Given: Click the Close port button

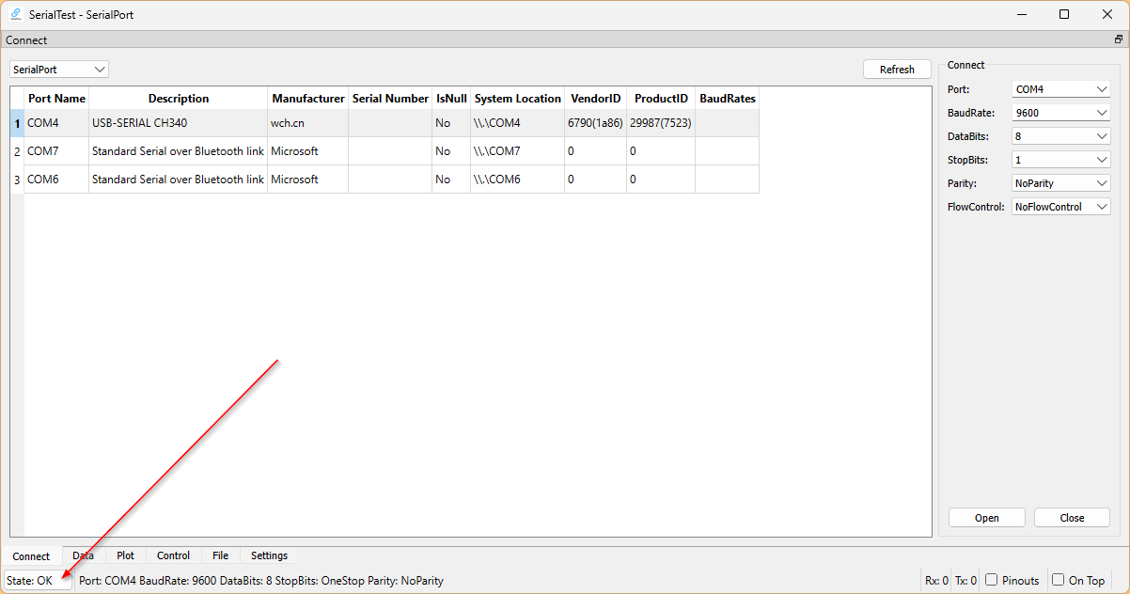Looking at the screenshot, I should coord(1072,518).
